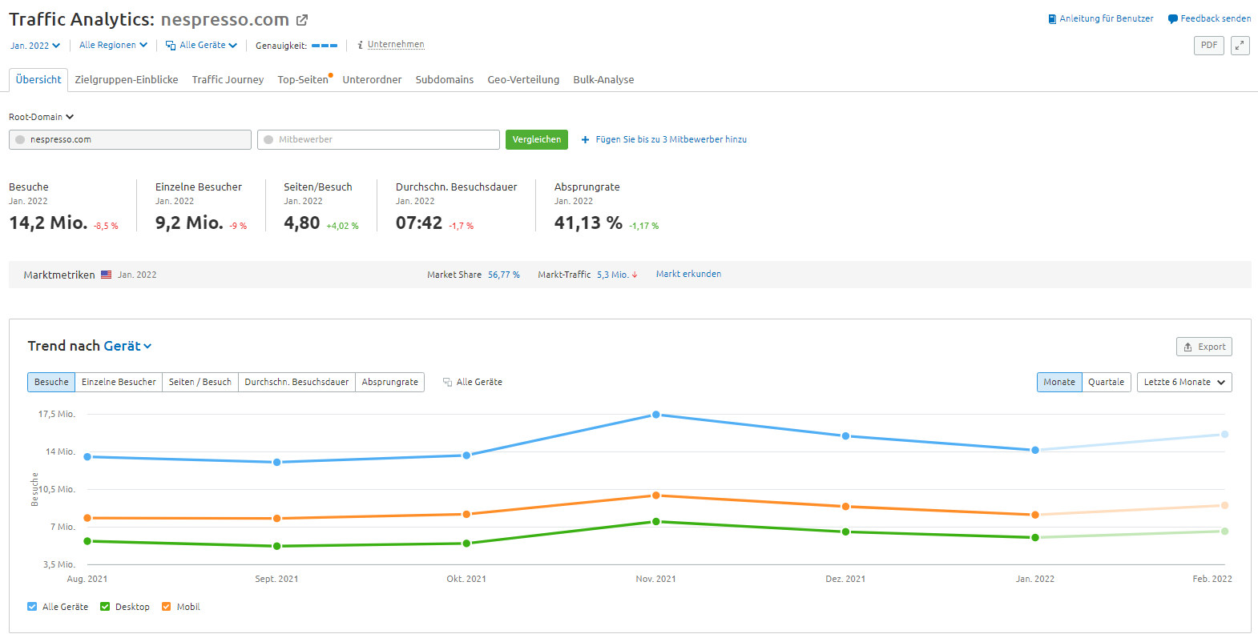Click the PDF export button

pos(1209,46)
